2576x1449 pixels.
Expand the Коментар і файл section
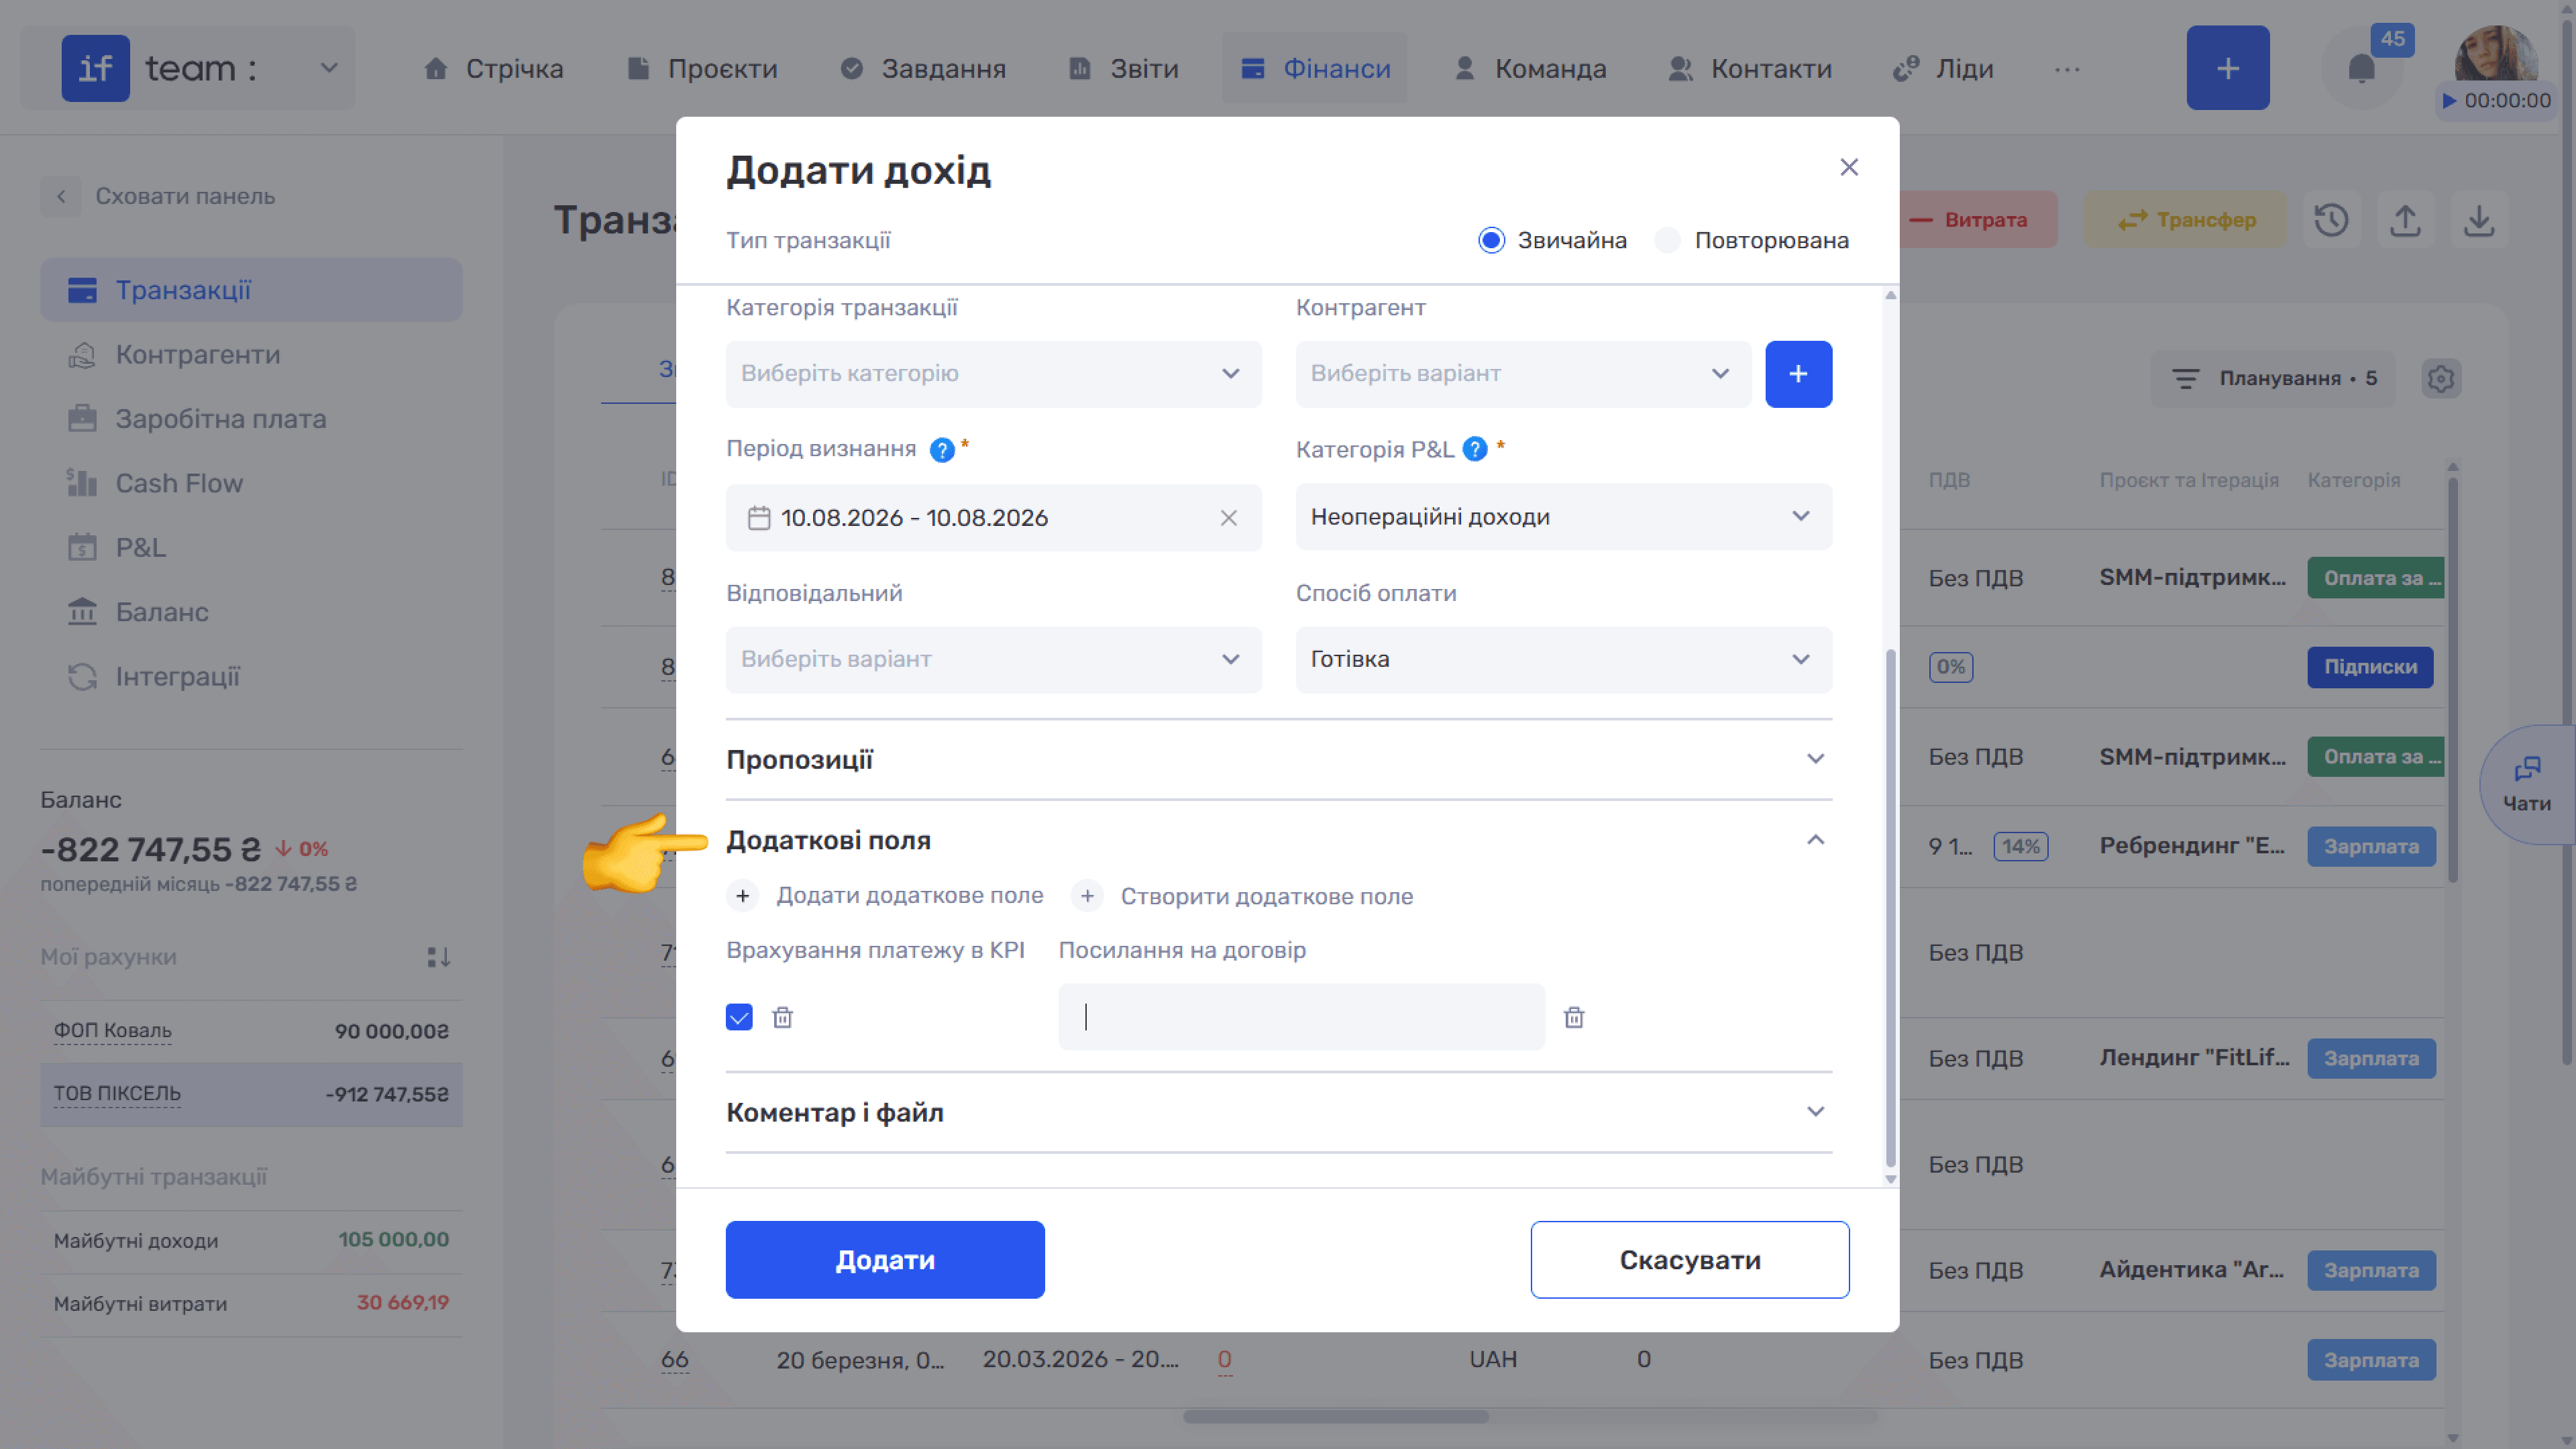click(1279, 1113)
